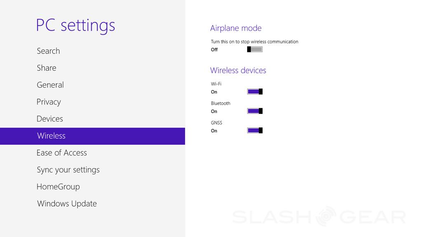Turn off the GNSS toggle

tap(255, 130)
